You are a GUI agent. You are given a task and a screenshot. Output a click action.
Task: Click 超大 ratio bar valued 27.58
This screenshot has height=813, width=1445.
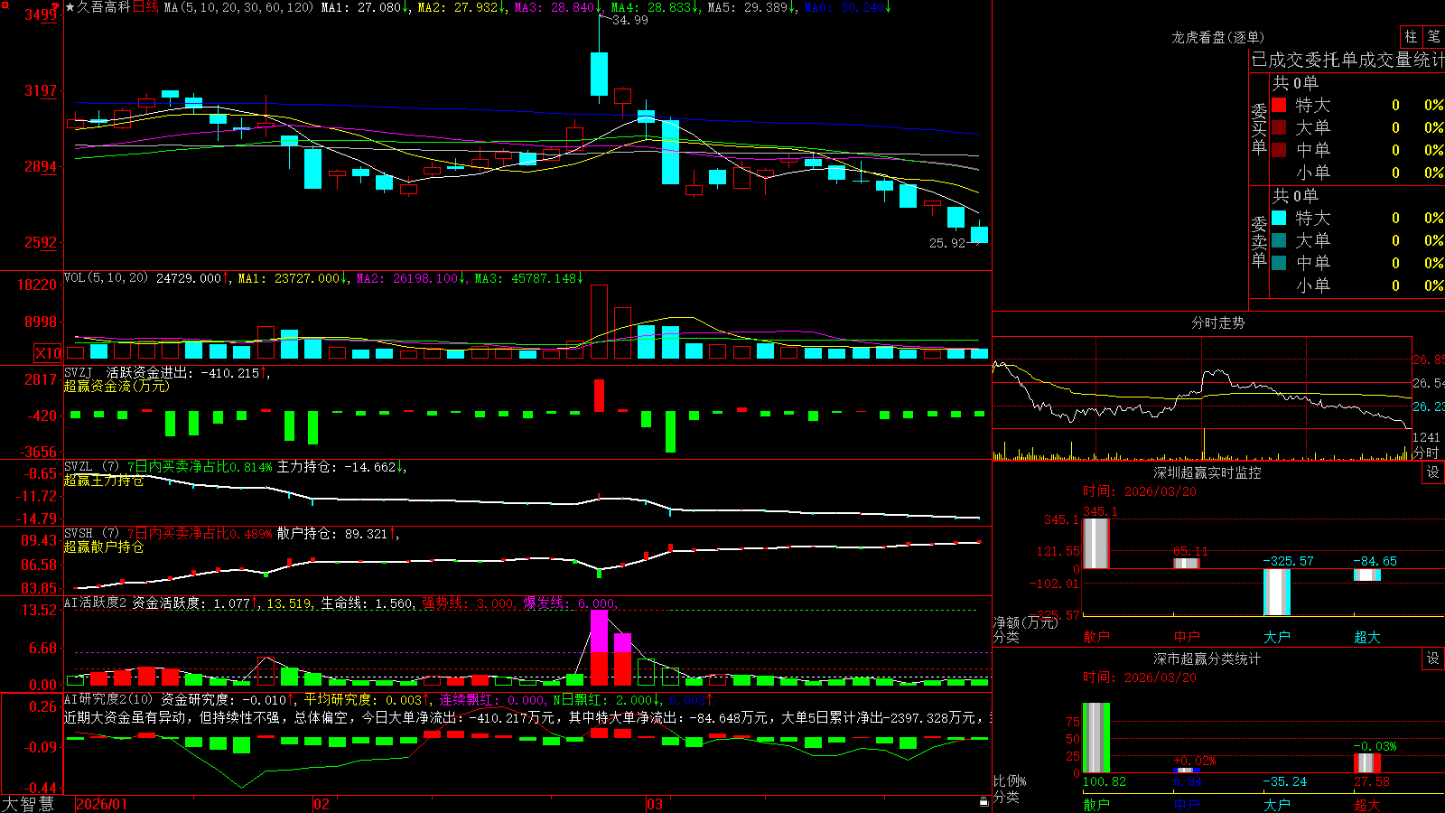point(1367,763)
